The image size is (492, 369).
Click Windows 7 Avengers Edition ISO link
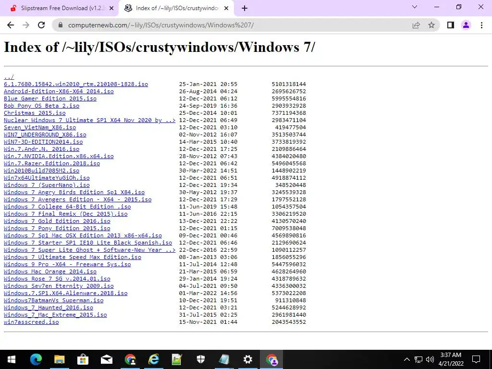coord(77,199)
